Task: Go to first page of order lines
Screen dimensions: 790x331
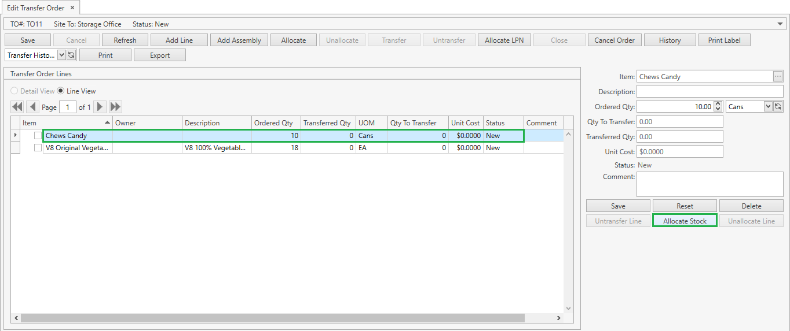Action: (17, 107)
